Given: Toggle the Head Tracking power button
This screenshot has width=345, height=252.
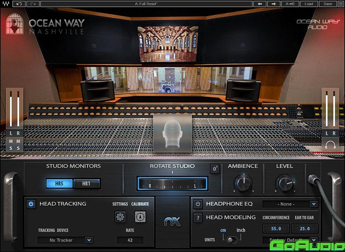Looking at the screenshot, I should 31,204.
